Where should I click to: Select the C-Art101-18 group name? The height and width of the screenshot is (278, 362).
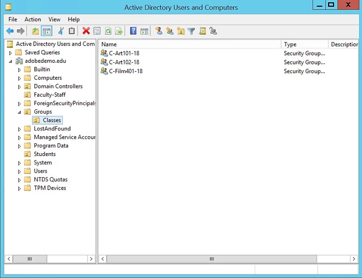tap(124, 53)
